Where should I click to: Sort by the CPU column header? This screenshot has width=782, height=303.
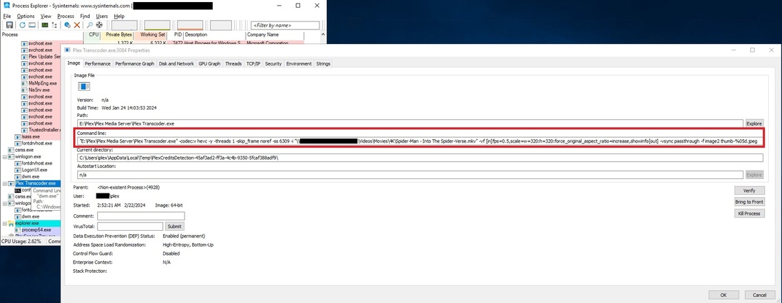click(93, 35)
